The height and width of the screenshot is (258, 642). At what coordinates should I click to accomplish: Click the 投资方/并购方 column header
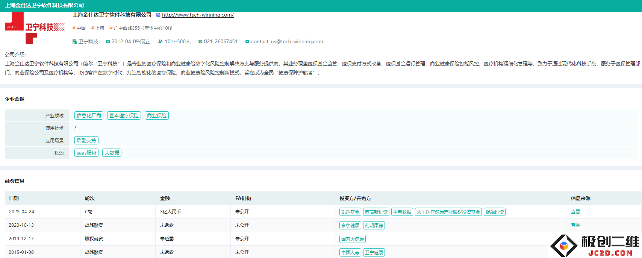[355, 198]
